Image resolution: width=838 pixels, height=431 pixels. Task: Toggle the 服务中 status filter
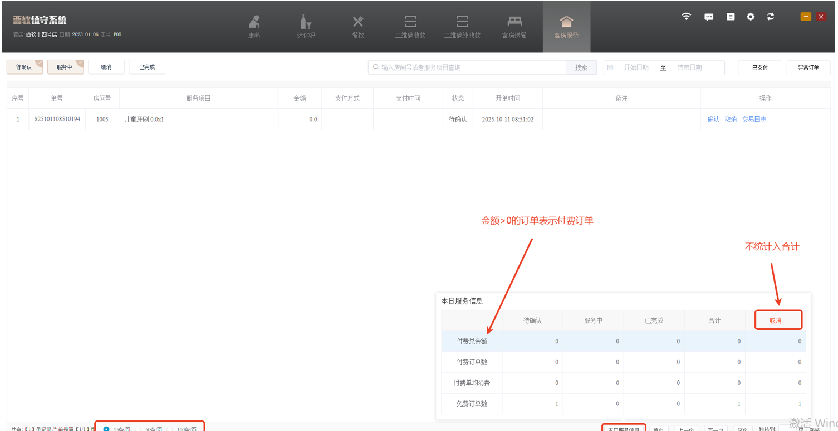(65, 67)
